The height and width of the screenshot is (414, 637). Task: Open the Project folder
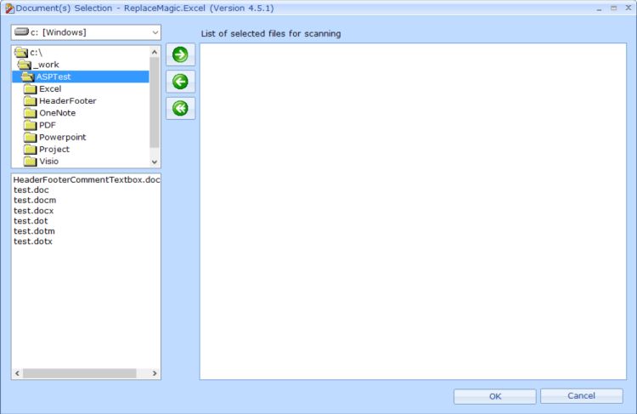click(54, 150)
